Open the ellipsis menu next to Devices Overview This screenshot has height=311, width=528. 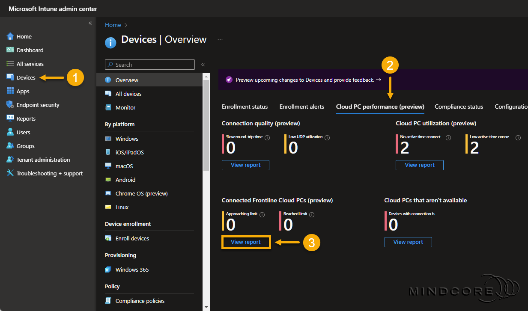220,39
